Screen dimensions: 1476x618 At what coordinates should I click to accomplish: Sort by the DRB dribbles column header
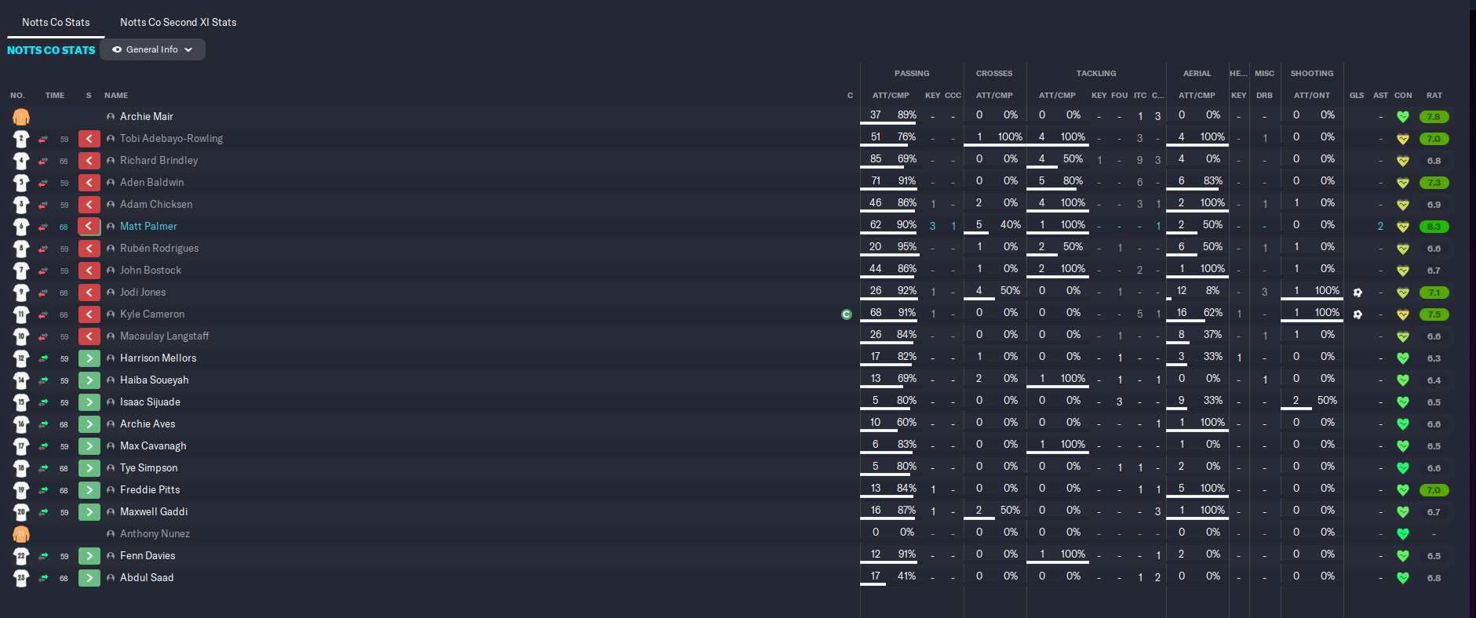point(1264,96)
